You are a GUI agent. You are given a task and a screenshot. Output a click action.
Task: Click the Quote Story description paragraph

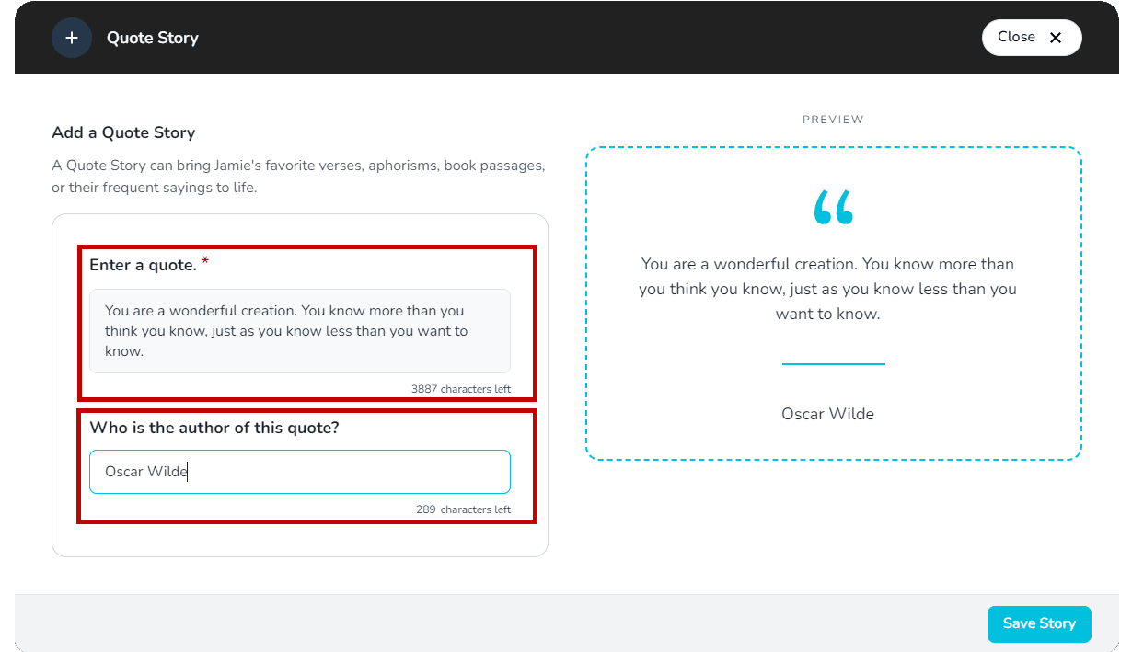click(298, 176)
